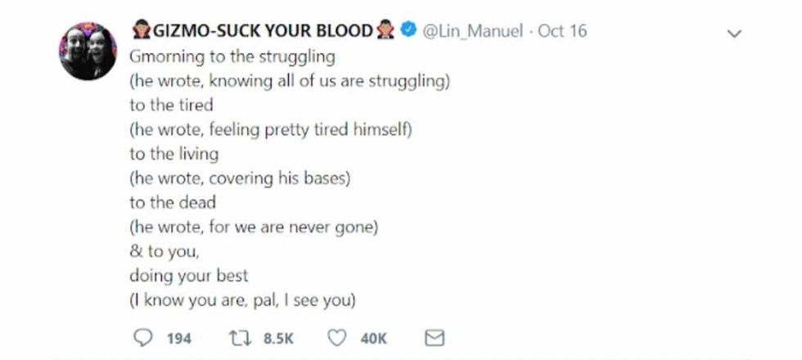Open the GIZMO-SUCK YOUR BLOOD profile name
The height and width of the screenshot is (360, 802).
pos(263,33)
